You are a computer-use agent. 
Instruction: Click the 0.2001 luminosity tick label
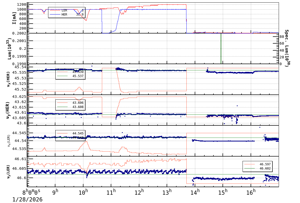[x=19, y=41]
